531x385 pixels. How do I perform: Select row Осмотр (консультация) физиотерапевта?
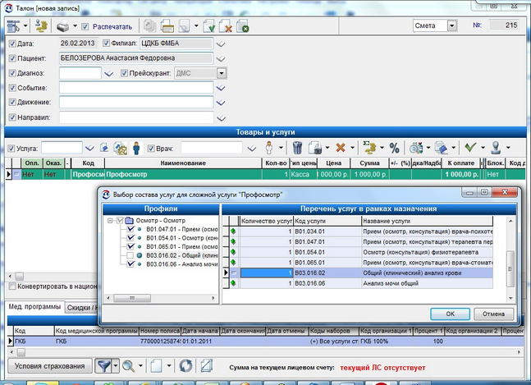coord(358,252)
